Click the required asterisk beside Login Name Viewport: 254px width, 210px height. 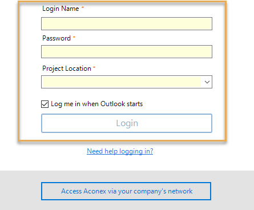83,7
